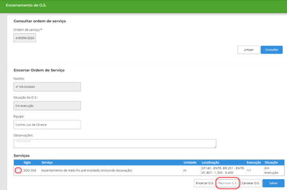The image size is (287, 190).
Task: Click the Serviço column header
Action: point(47,163)
